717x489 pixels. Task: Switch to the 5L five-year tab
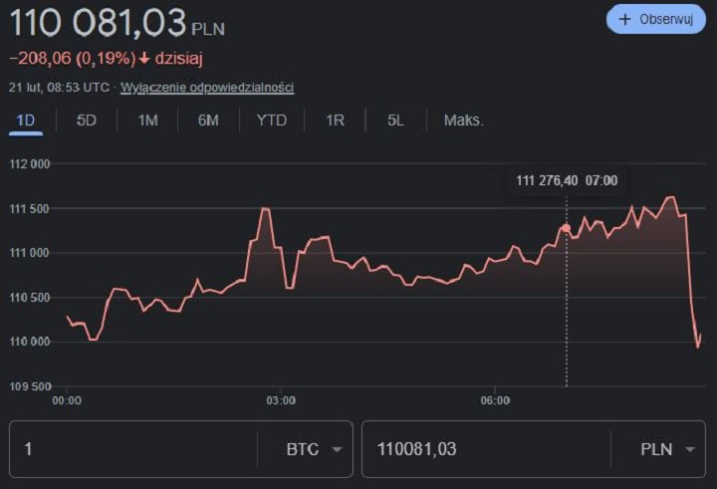(396, 121)
